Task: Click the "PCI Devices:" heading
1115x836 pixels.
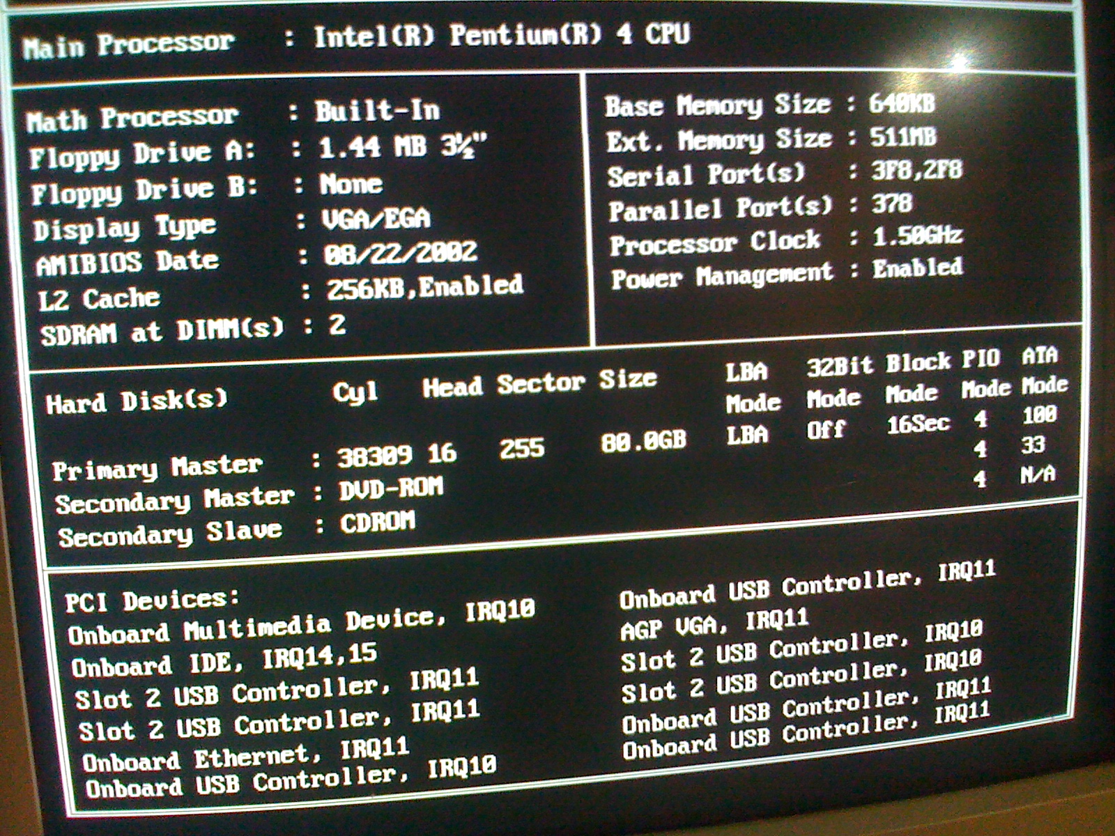Action: [152, 601]
